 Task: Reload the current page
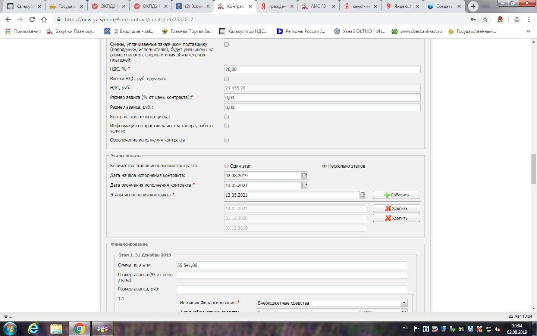click(x=32, y=19)
